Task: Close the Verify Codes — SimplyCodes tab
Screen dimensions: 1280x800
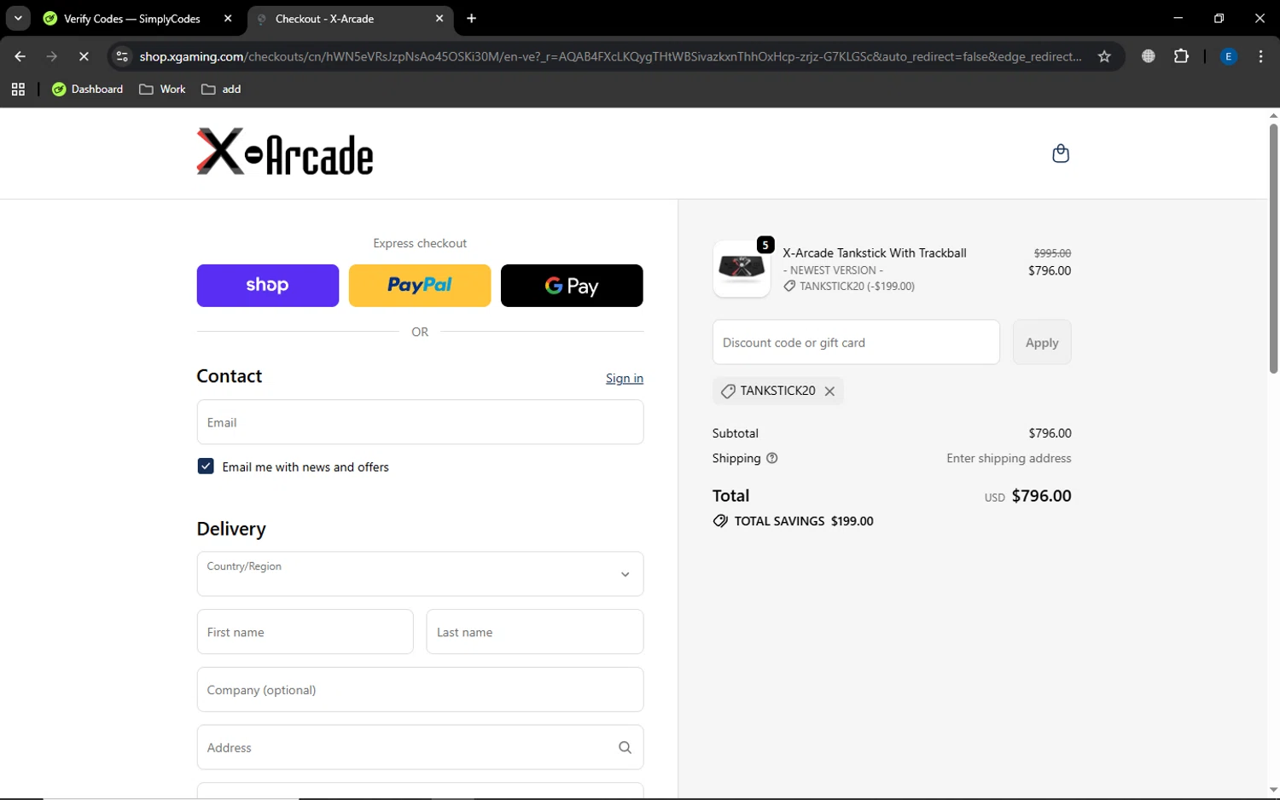Action: click(228, 18)
